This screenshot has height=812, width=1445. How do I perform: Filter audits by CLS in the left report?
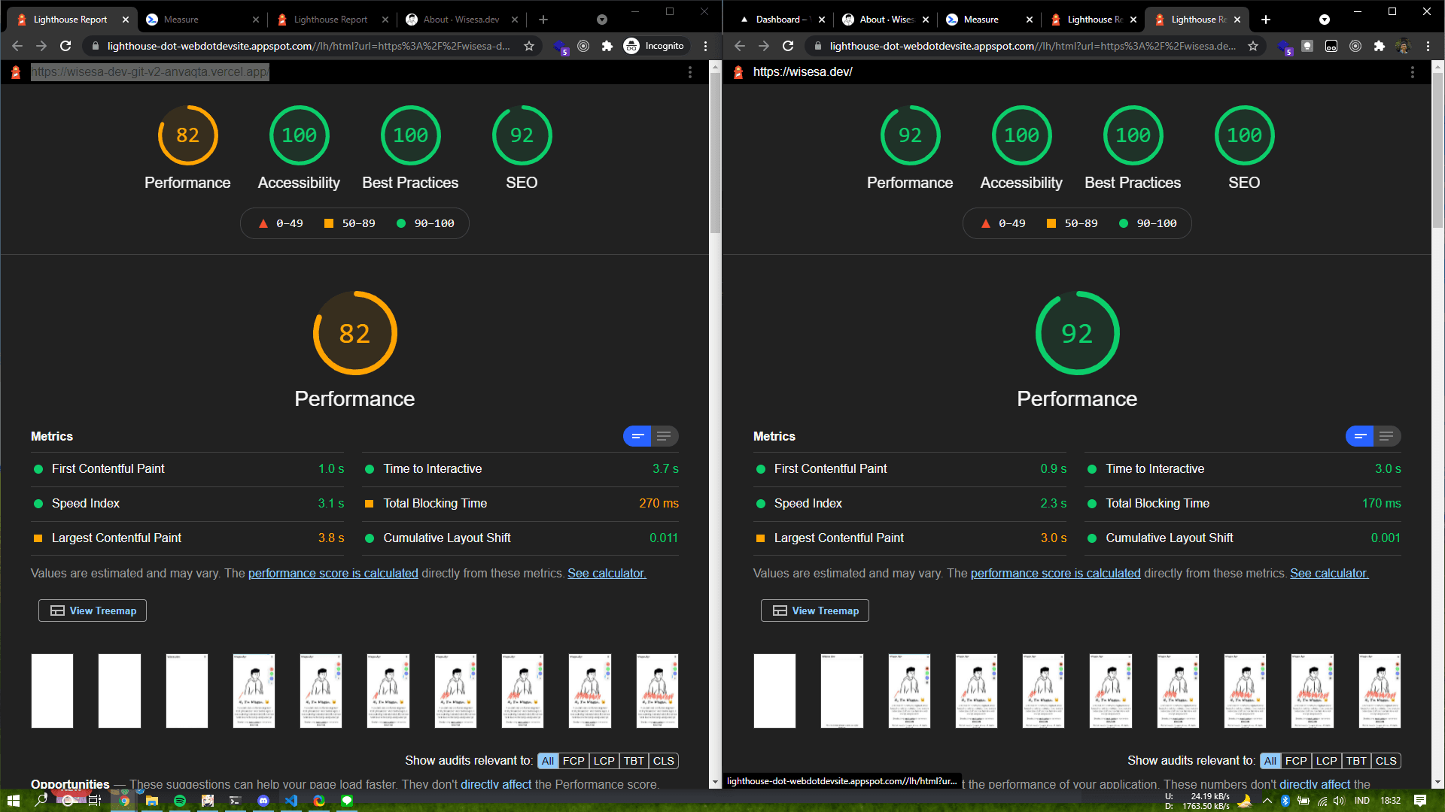tap(664, 761)
